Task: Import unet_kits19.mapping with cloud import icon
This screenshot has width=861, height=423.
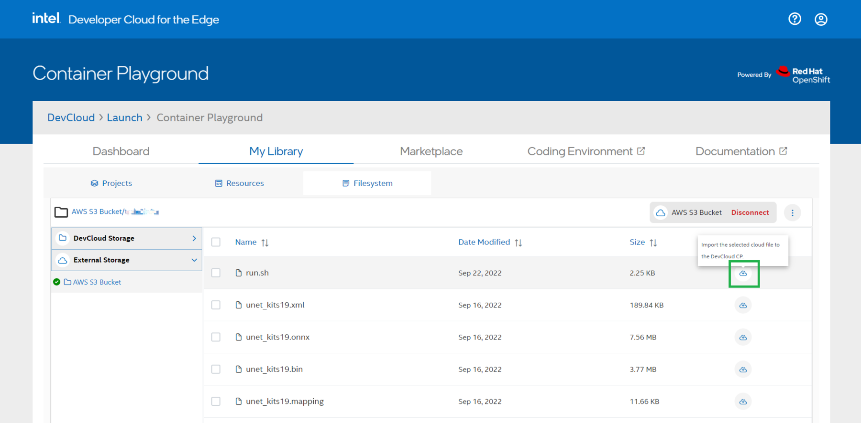Action: point(743,402)
